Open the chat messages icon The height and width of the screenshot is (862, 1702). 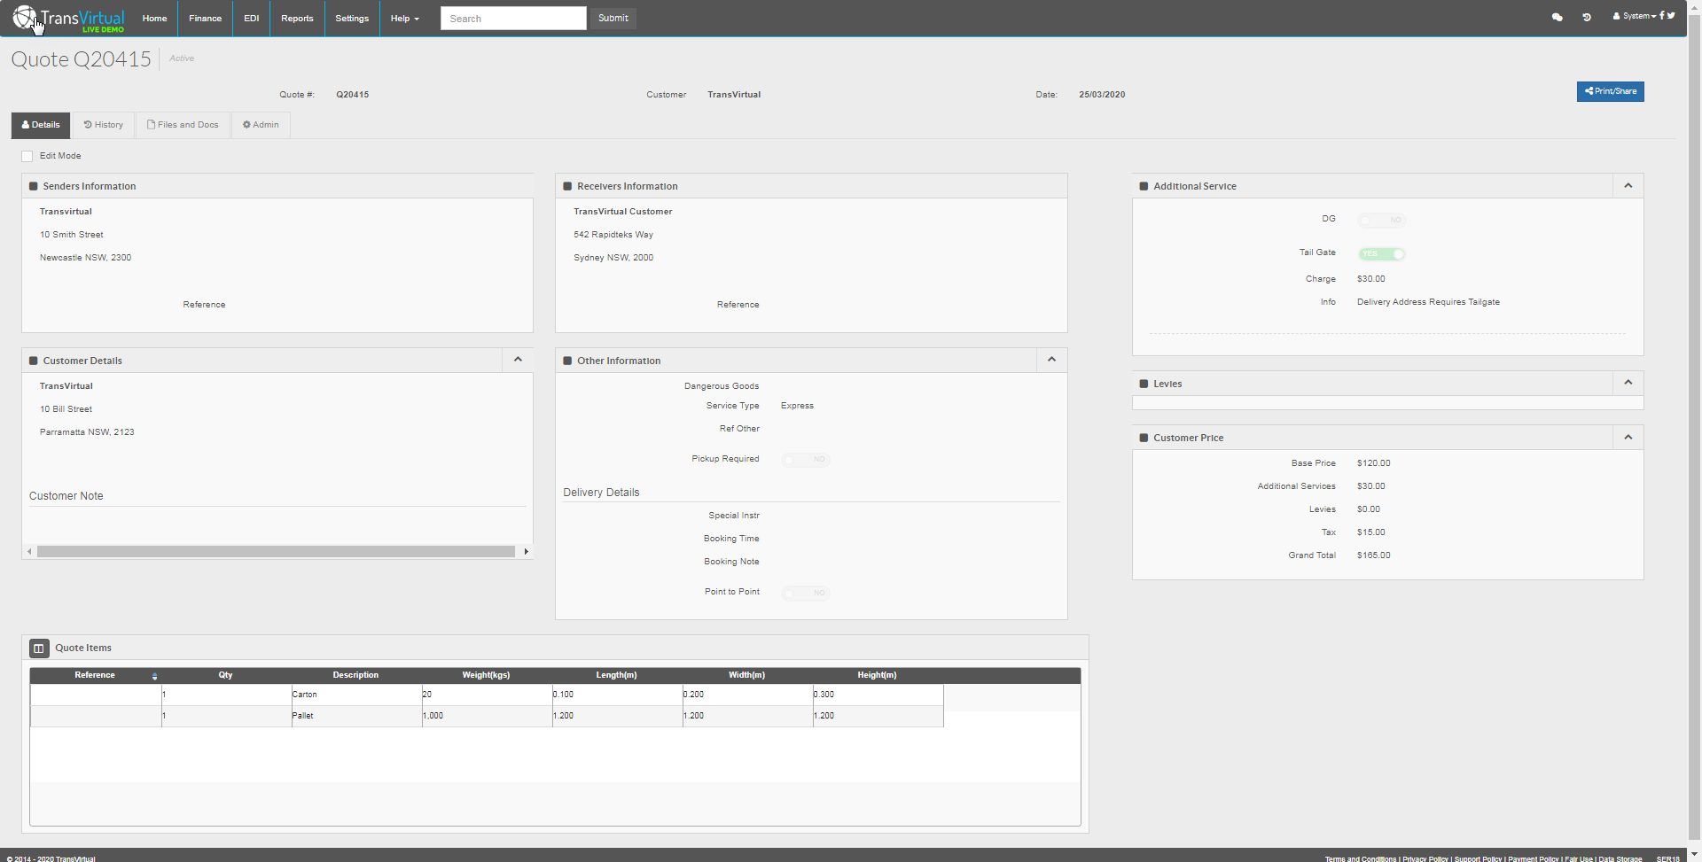pos(1557,17)
